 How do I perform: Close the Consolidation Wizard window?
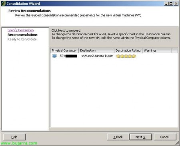[176, 4]
